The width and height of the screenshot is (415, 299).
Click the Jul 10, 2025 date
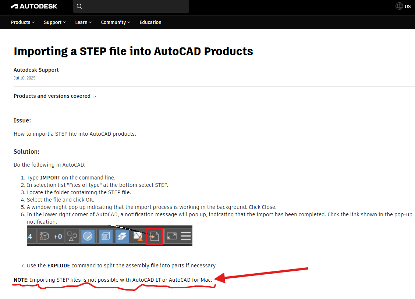coord(24,78)
